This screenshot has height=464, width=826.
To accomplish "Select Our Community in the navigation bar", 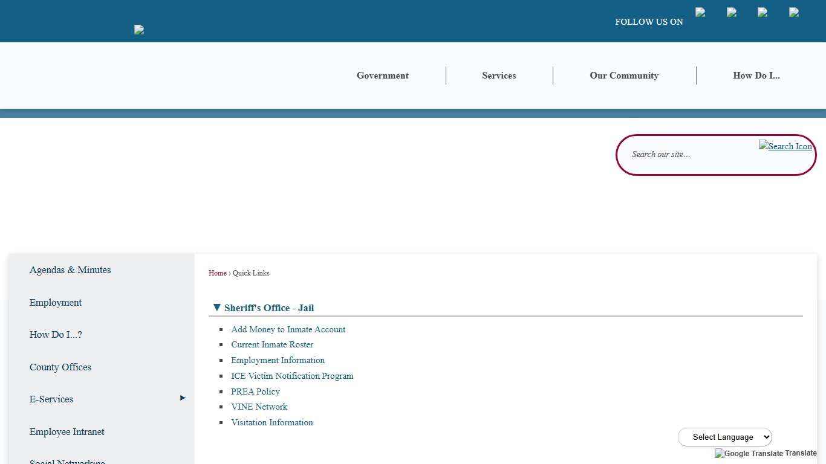I will coord(624,76).
